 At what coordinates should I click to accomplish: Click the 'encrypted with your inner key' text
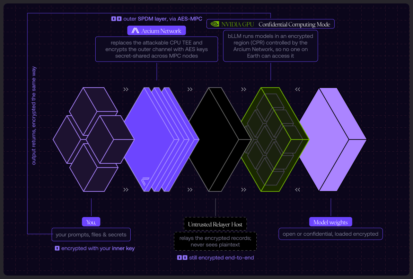(x=98, y=248)
